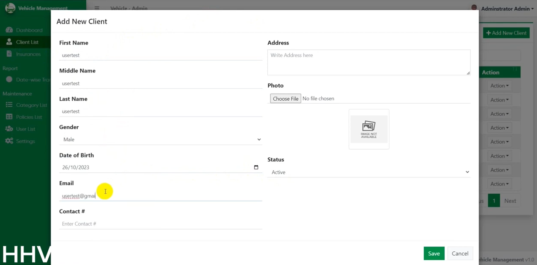The image size is (537, 265).
Task: Open the first row Action dropdown
Action: [499, 86]
